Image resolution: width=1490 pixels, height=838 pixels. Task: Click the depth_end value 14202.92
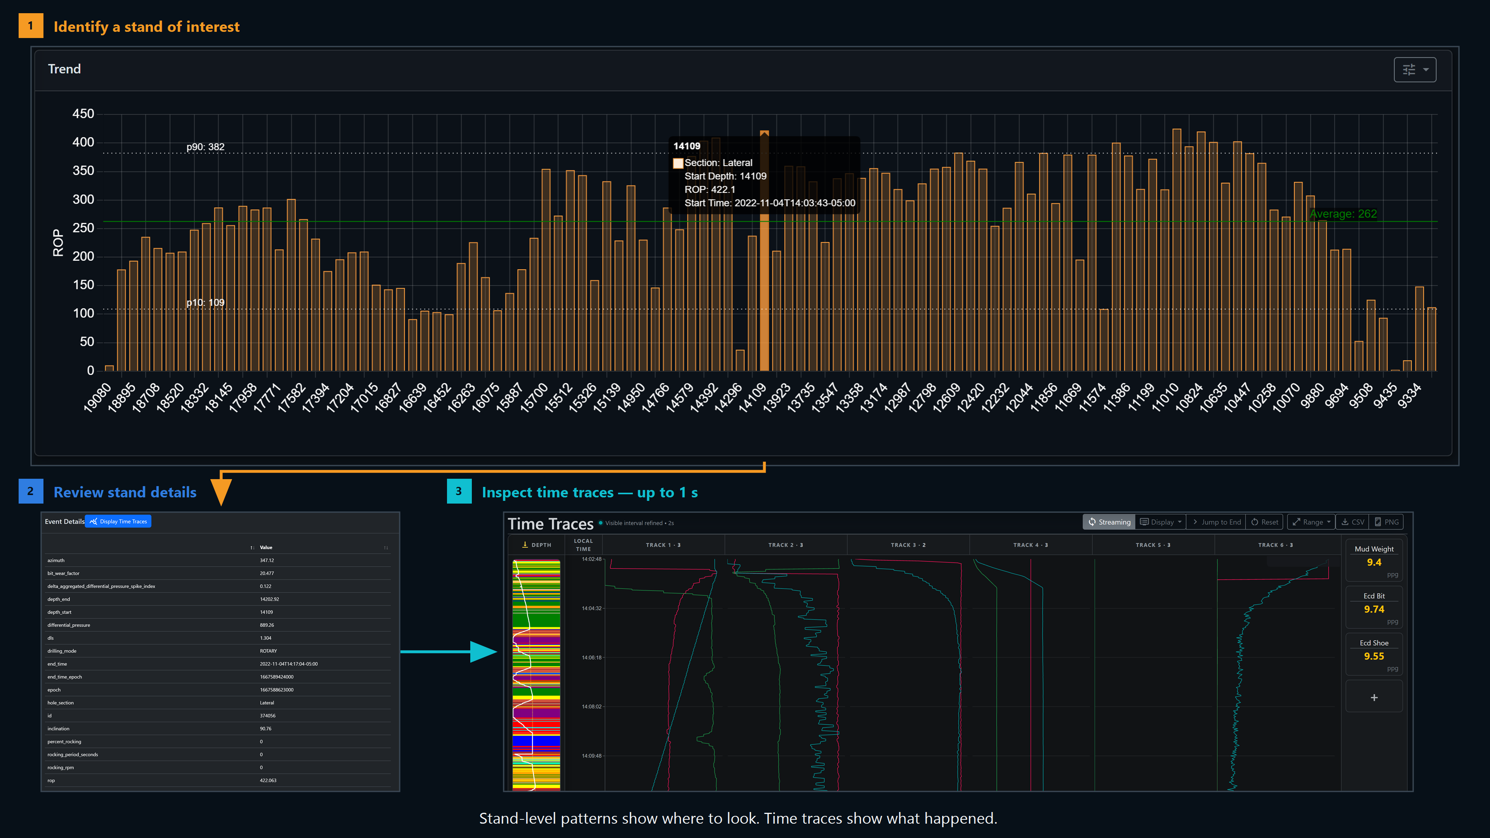click(x=269, y=599)
